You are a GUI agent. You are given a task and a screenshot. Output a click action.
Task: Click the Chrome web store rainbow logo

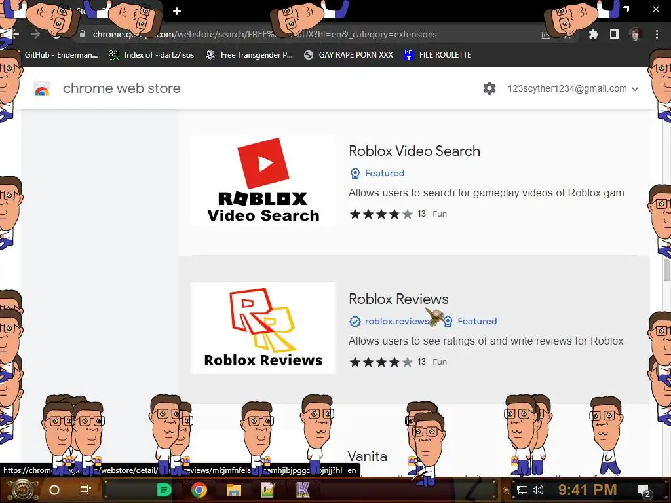point(42,88)
